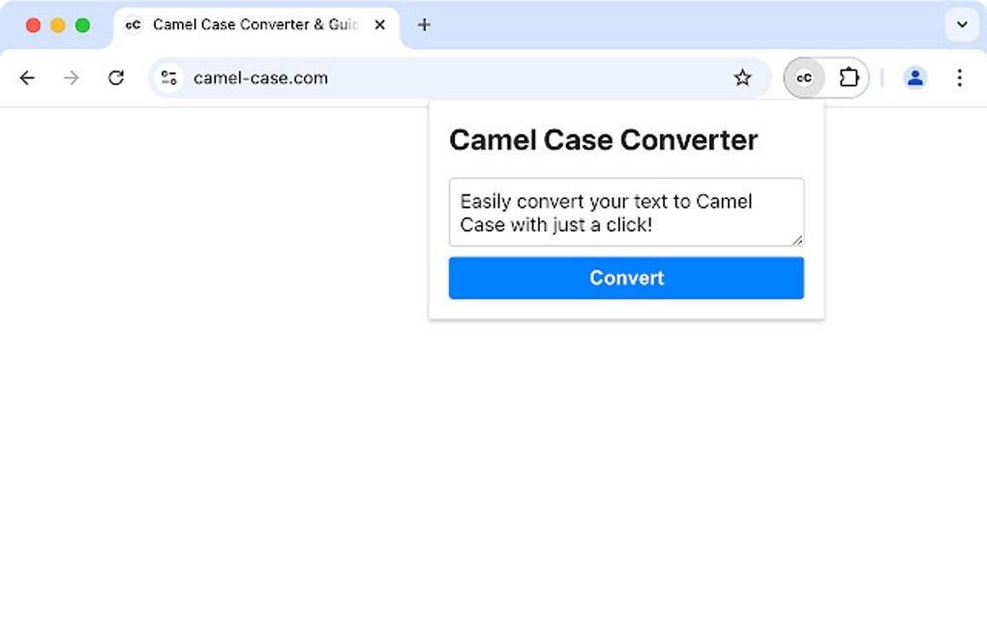Click the Camel Case Converter heading
The width and height of the screenshot is (987, 617).
[603, 140]
